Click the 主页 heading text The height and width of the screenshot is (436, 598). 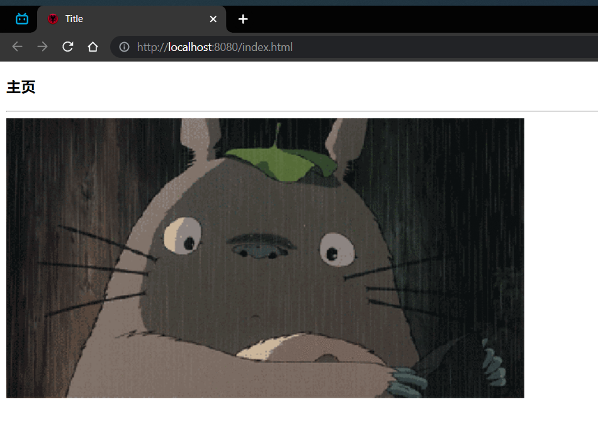tap(21, 87)
